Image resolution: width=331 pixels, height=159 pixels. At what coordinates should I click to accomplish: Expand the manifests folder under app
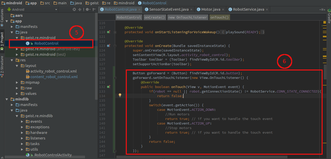[12, 27]
